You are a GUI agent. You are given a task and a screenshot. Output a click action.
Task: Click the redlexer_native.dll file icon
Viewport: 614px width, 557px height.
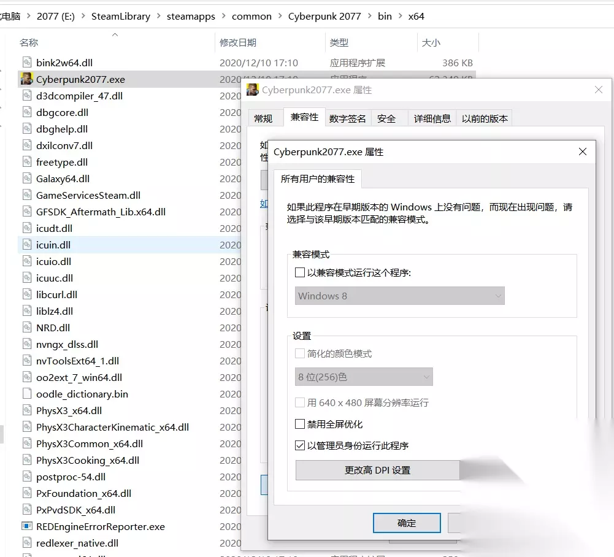point(26,543)
